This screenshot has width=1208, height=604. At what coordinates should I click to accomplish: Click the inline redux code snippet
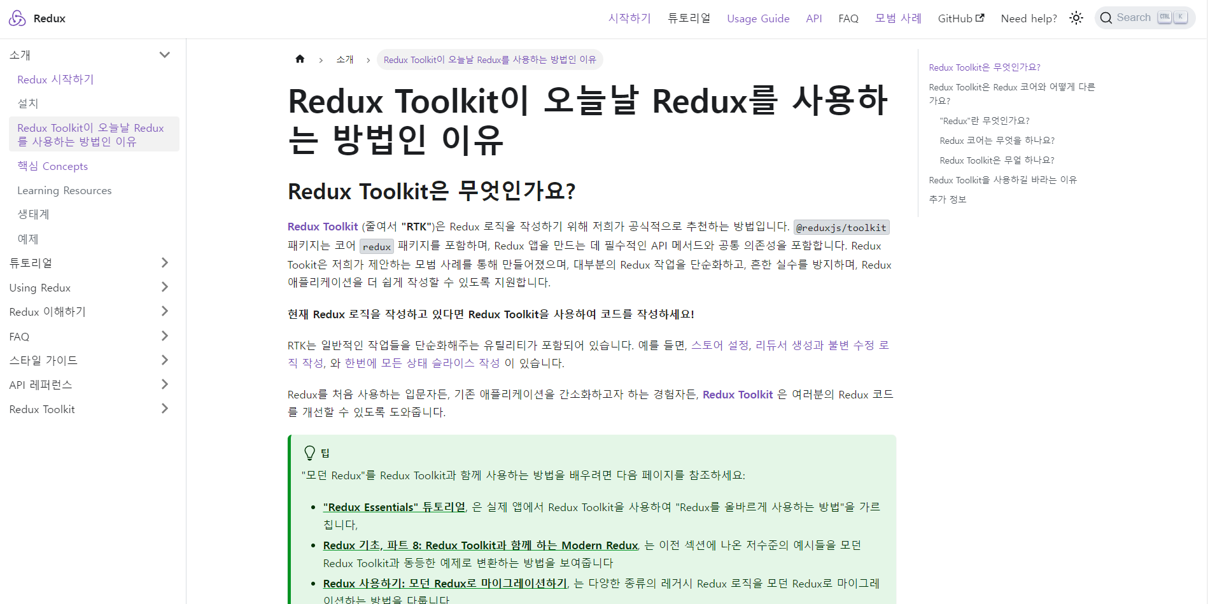coord(377,246)
